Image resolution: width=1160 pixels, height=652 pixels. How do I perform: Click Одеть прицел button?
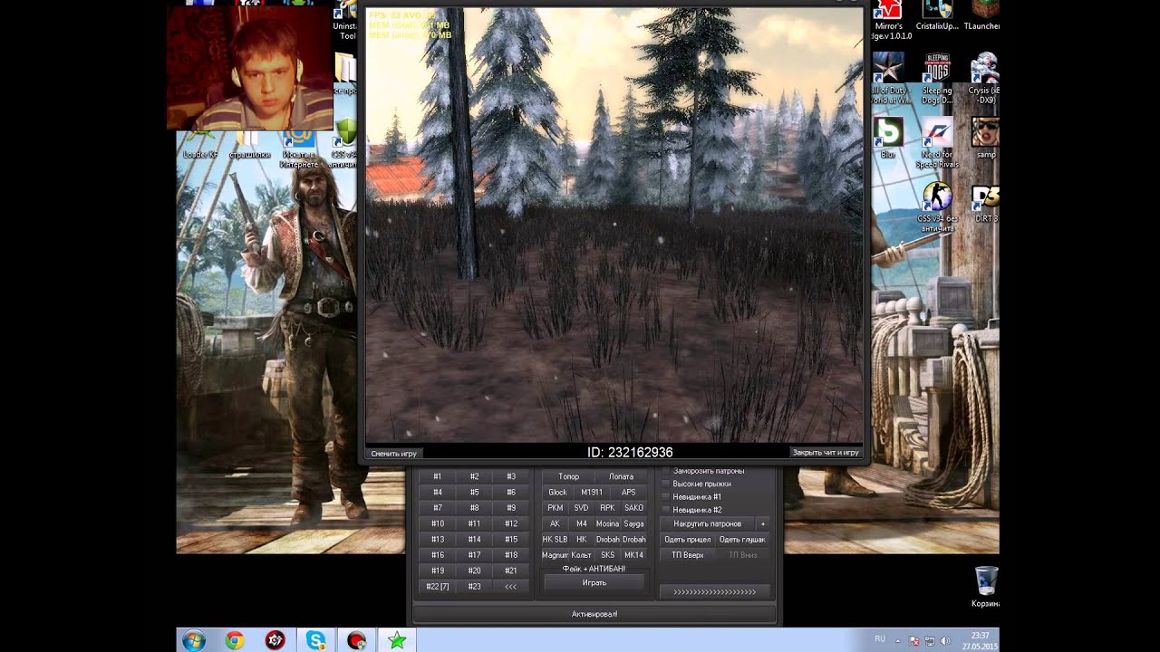[x=688, y=540]
